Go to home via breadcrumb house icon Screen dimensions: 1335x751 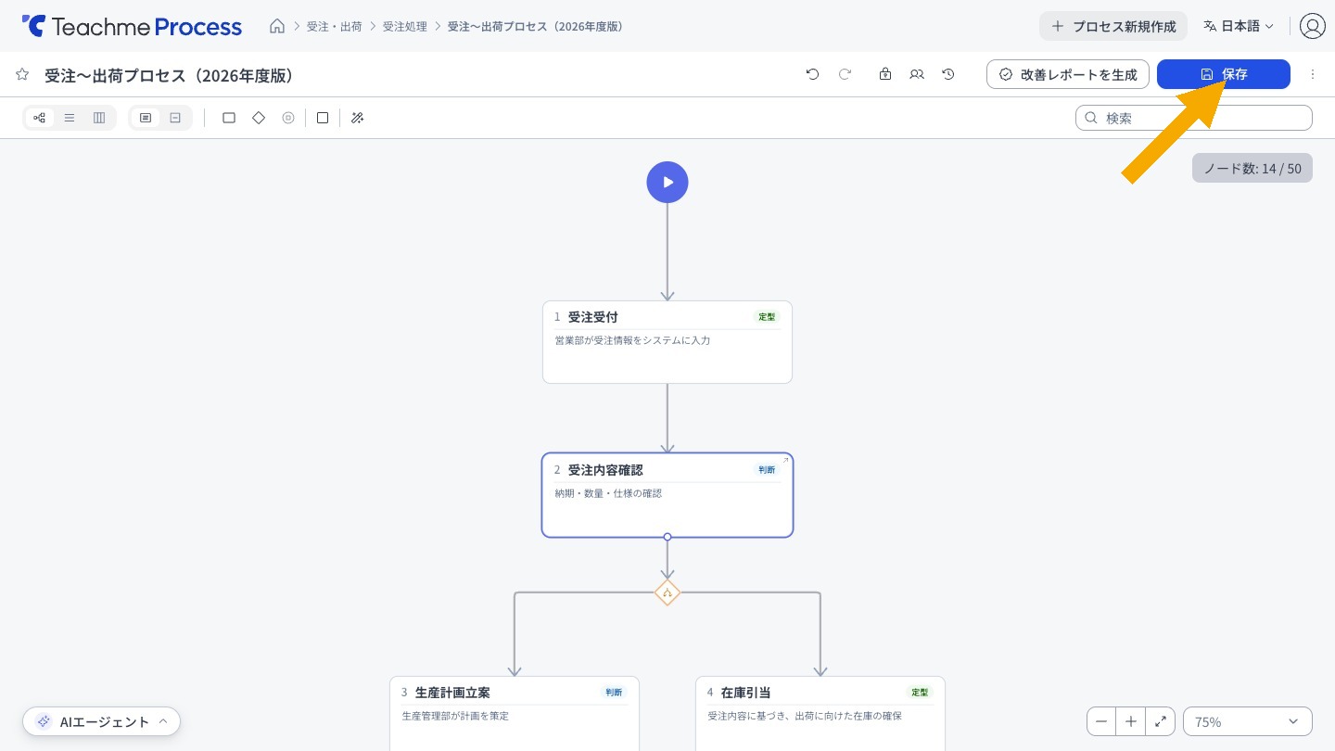pos(277,26)
